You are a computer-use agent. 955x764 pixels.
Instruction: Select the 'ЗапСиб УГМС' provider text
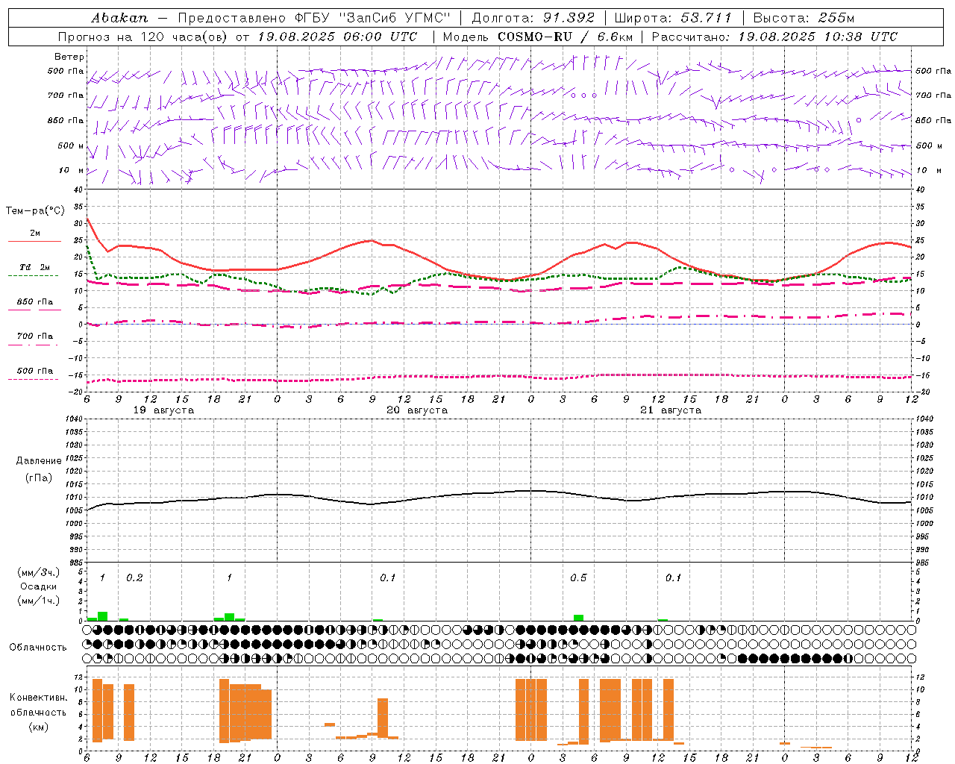pos(395,18)
